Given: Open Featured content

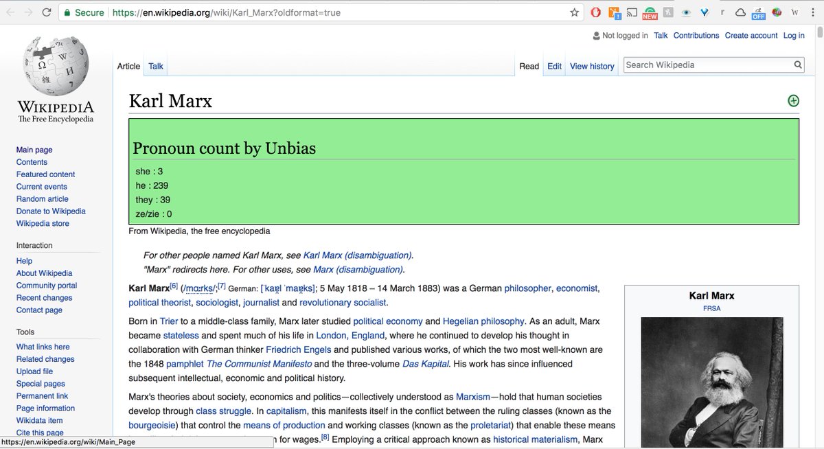Looking at the screenshot, I should (x=45, y=174).
